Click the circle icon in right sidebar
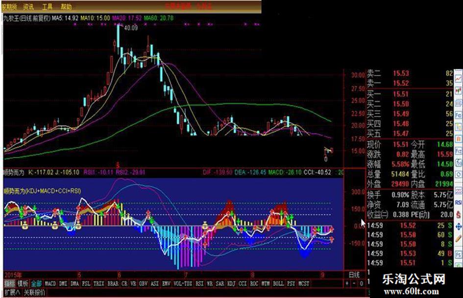This screenshot has width=463, height=298. (x=458, y=175)
